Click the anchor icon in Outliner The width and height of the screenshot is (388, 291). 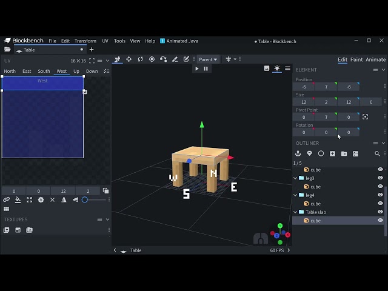(298, 153)
